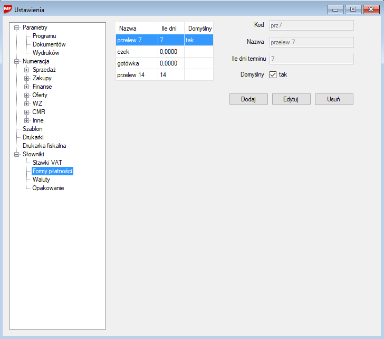
Task: Click the MF application icon in title bar
Action: click(x=7, y=10)
